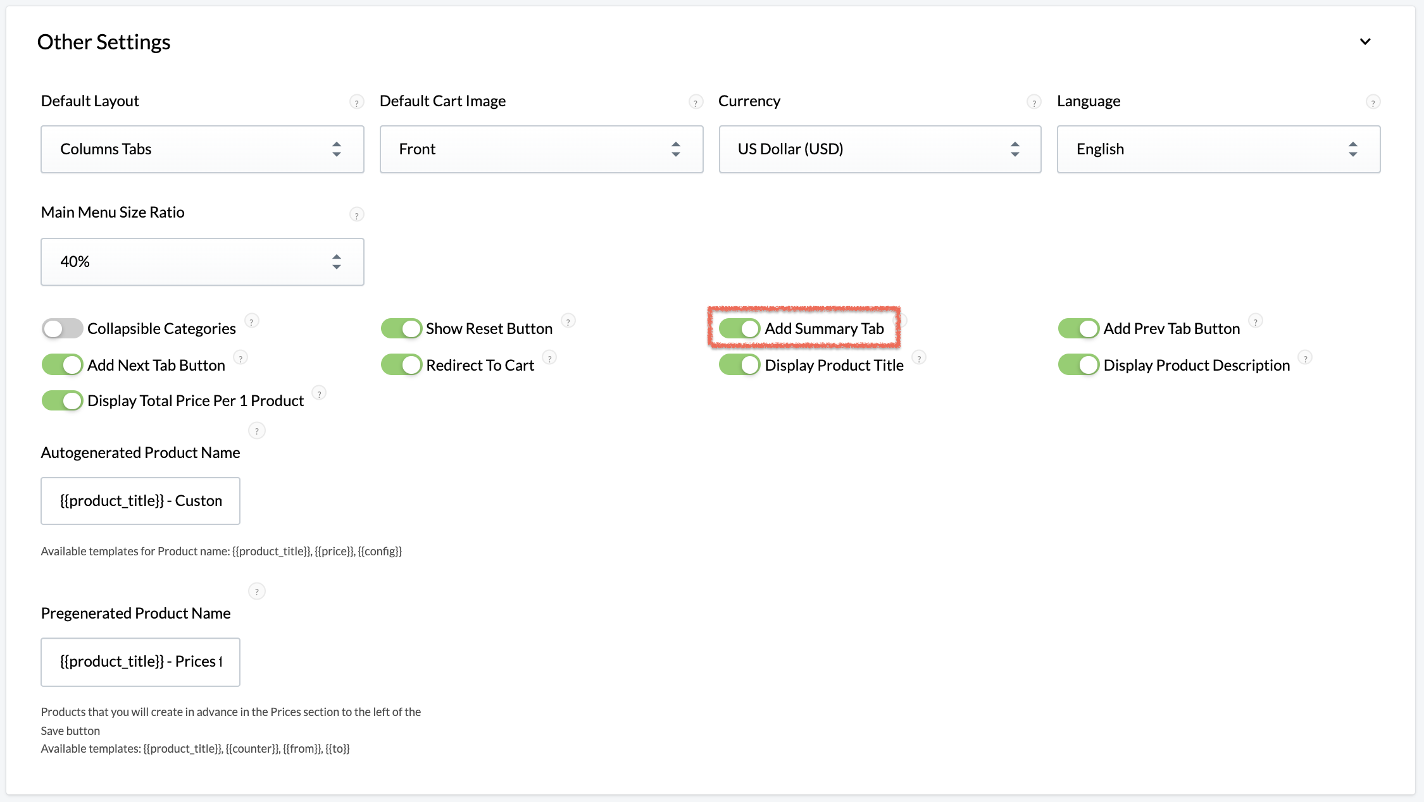Click help icon beside Add Prev Tab Button
Screen dimensions: 1424x802
[x=1256, y=321]
